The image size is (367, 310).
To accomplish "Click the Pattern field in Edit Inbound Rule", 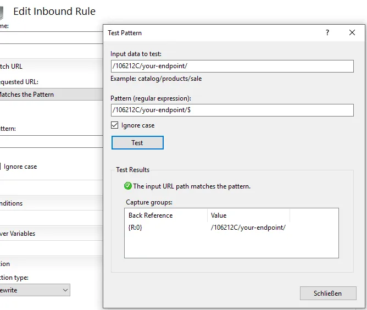I will point(49,142).
